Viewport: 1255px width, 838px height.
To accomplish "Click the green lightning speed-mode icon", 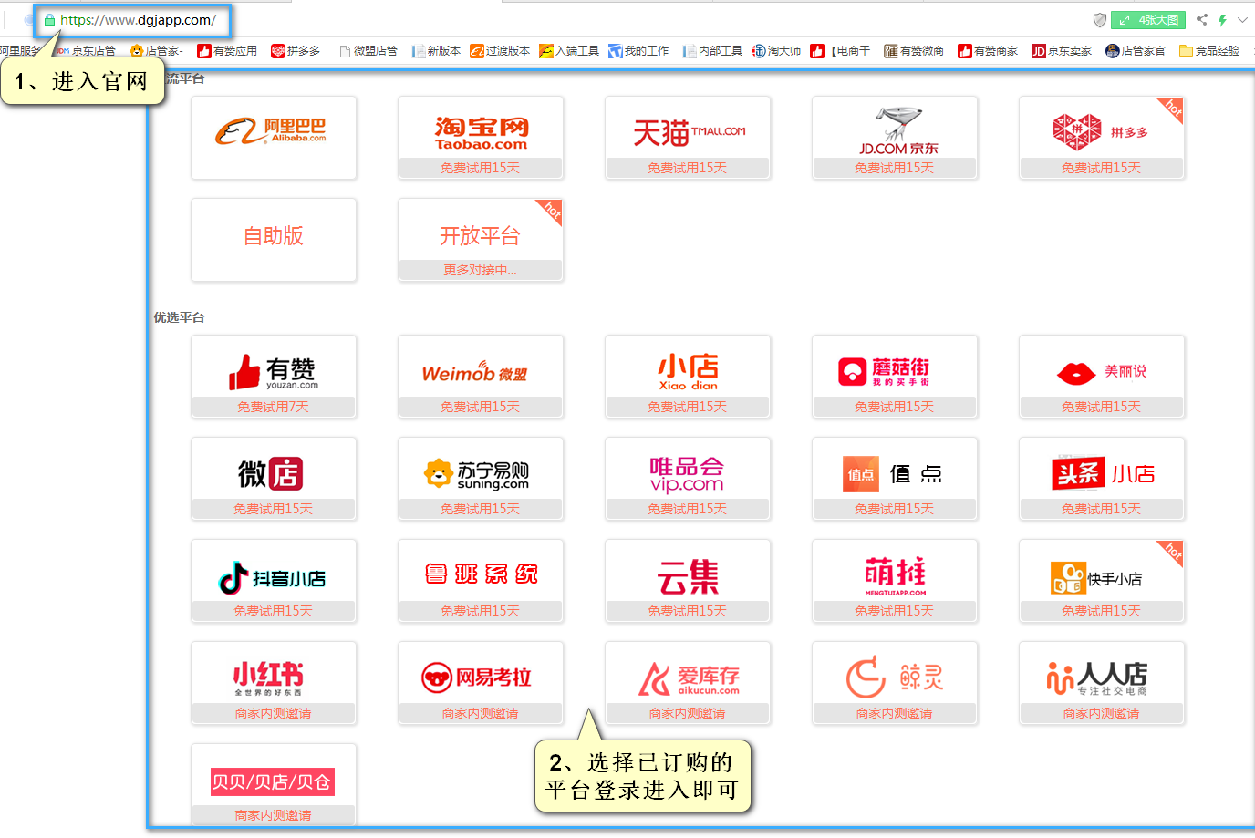I will click(1222, 20).
